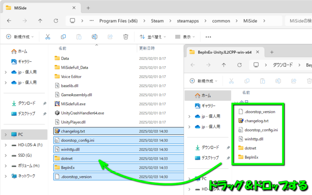Expand the PC tree node in left sidebar

pyautogui.click(x=5, y=134)
